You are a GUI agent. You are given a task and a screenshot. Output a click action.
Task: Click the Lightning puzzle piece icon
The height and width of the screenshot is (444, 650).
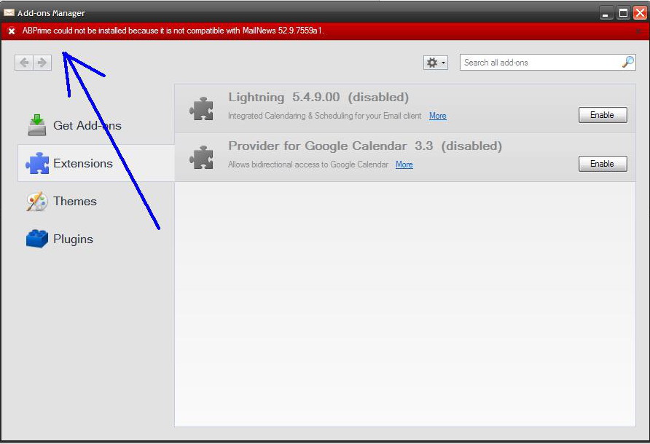click(x=201, y=108)
